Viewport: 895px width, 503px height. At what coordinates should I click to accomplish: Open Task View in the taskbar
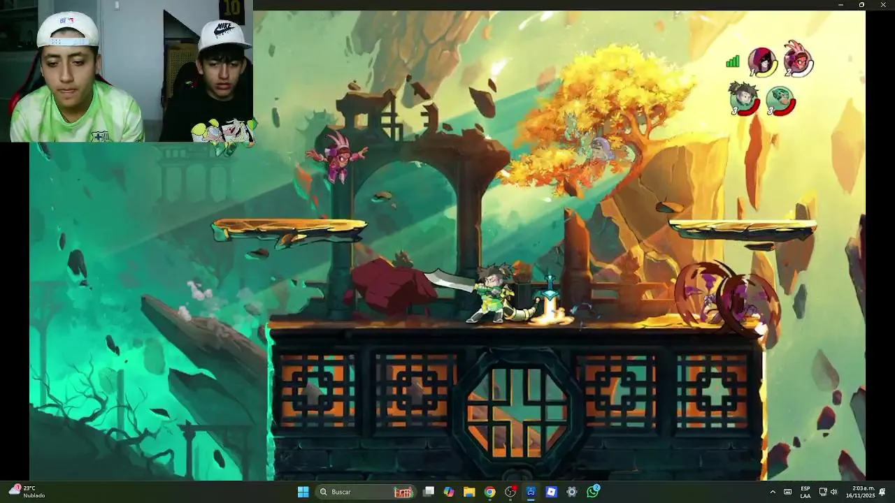tap(429, 492)
